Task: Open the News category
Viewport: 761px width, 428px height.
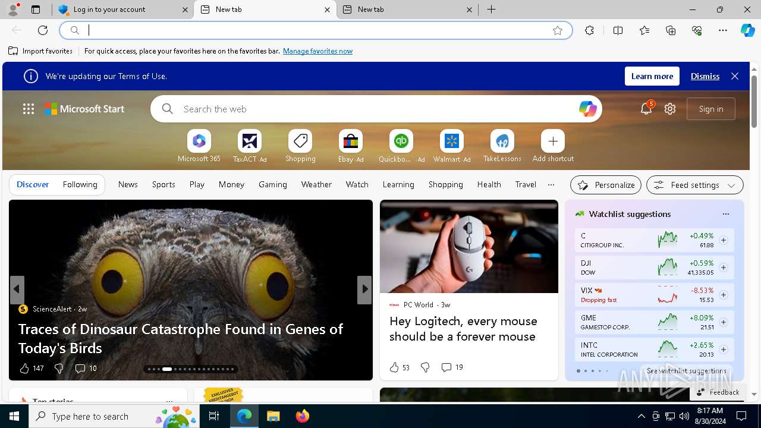Action: [128, 184]
